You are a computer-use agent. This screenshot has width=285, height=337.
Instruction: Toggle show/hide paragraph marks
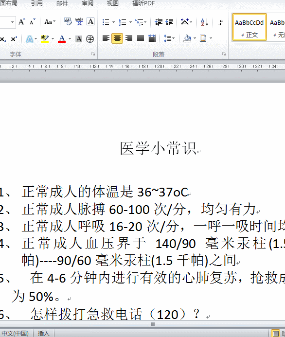click(221, 22)
